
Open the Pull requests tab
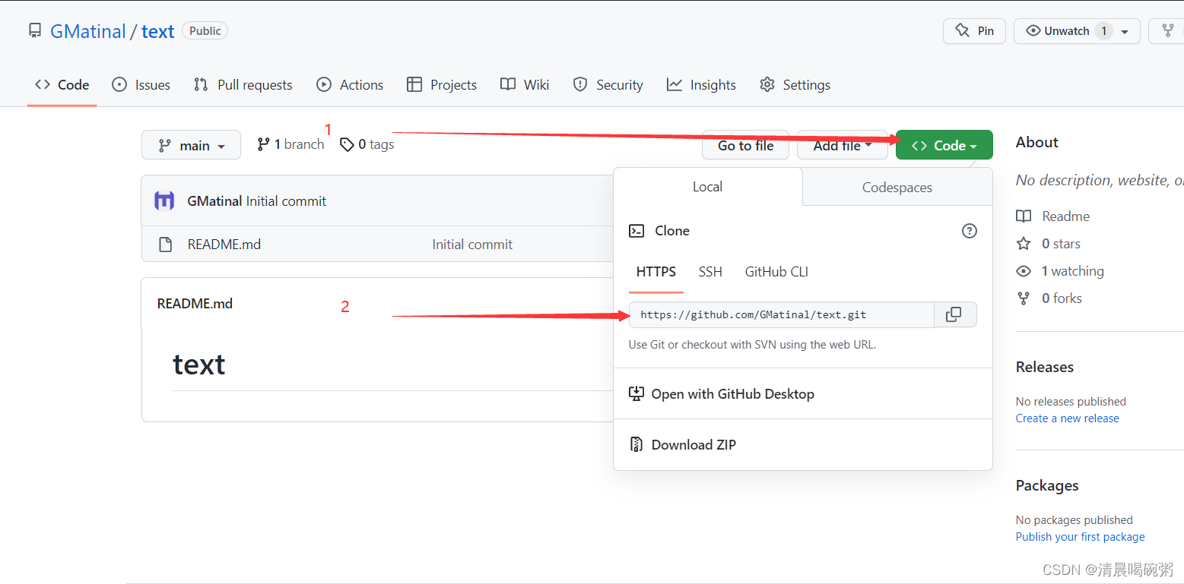tap(243, 85)
